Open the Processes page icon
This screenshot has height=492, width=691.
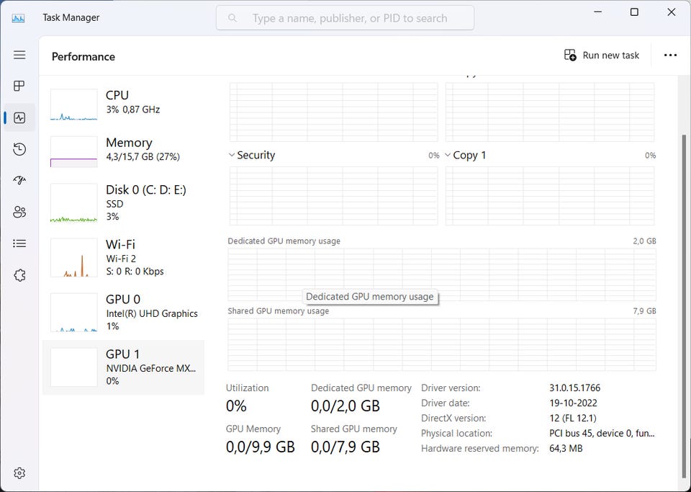click(x=19, y=86)
